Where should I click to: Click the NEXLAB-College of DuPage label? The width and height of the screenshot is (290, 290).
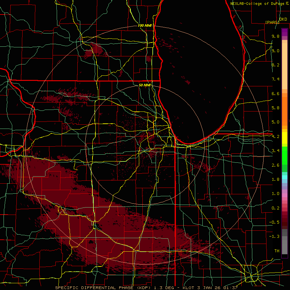(258, 4)
